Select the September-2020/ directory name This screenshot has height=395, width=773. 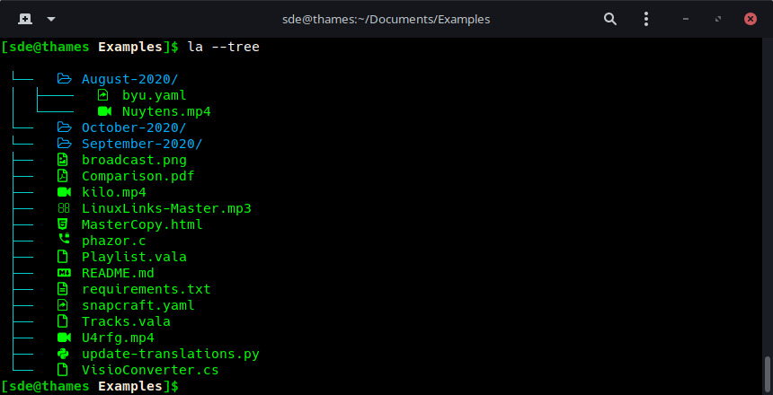click(x=142, y=144)
